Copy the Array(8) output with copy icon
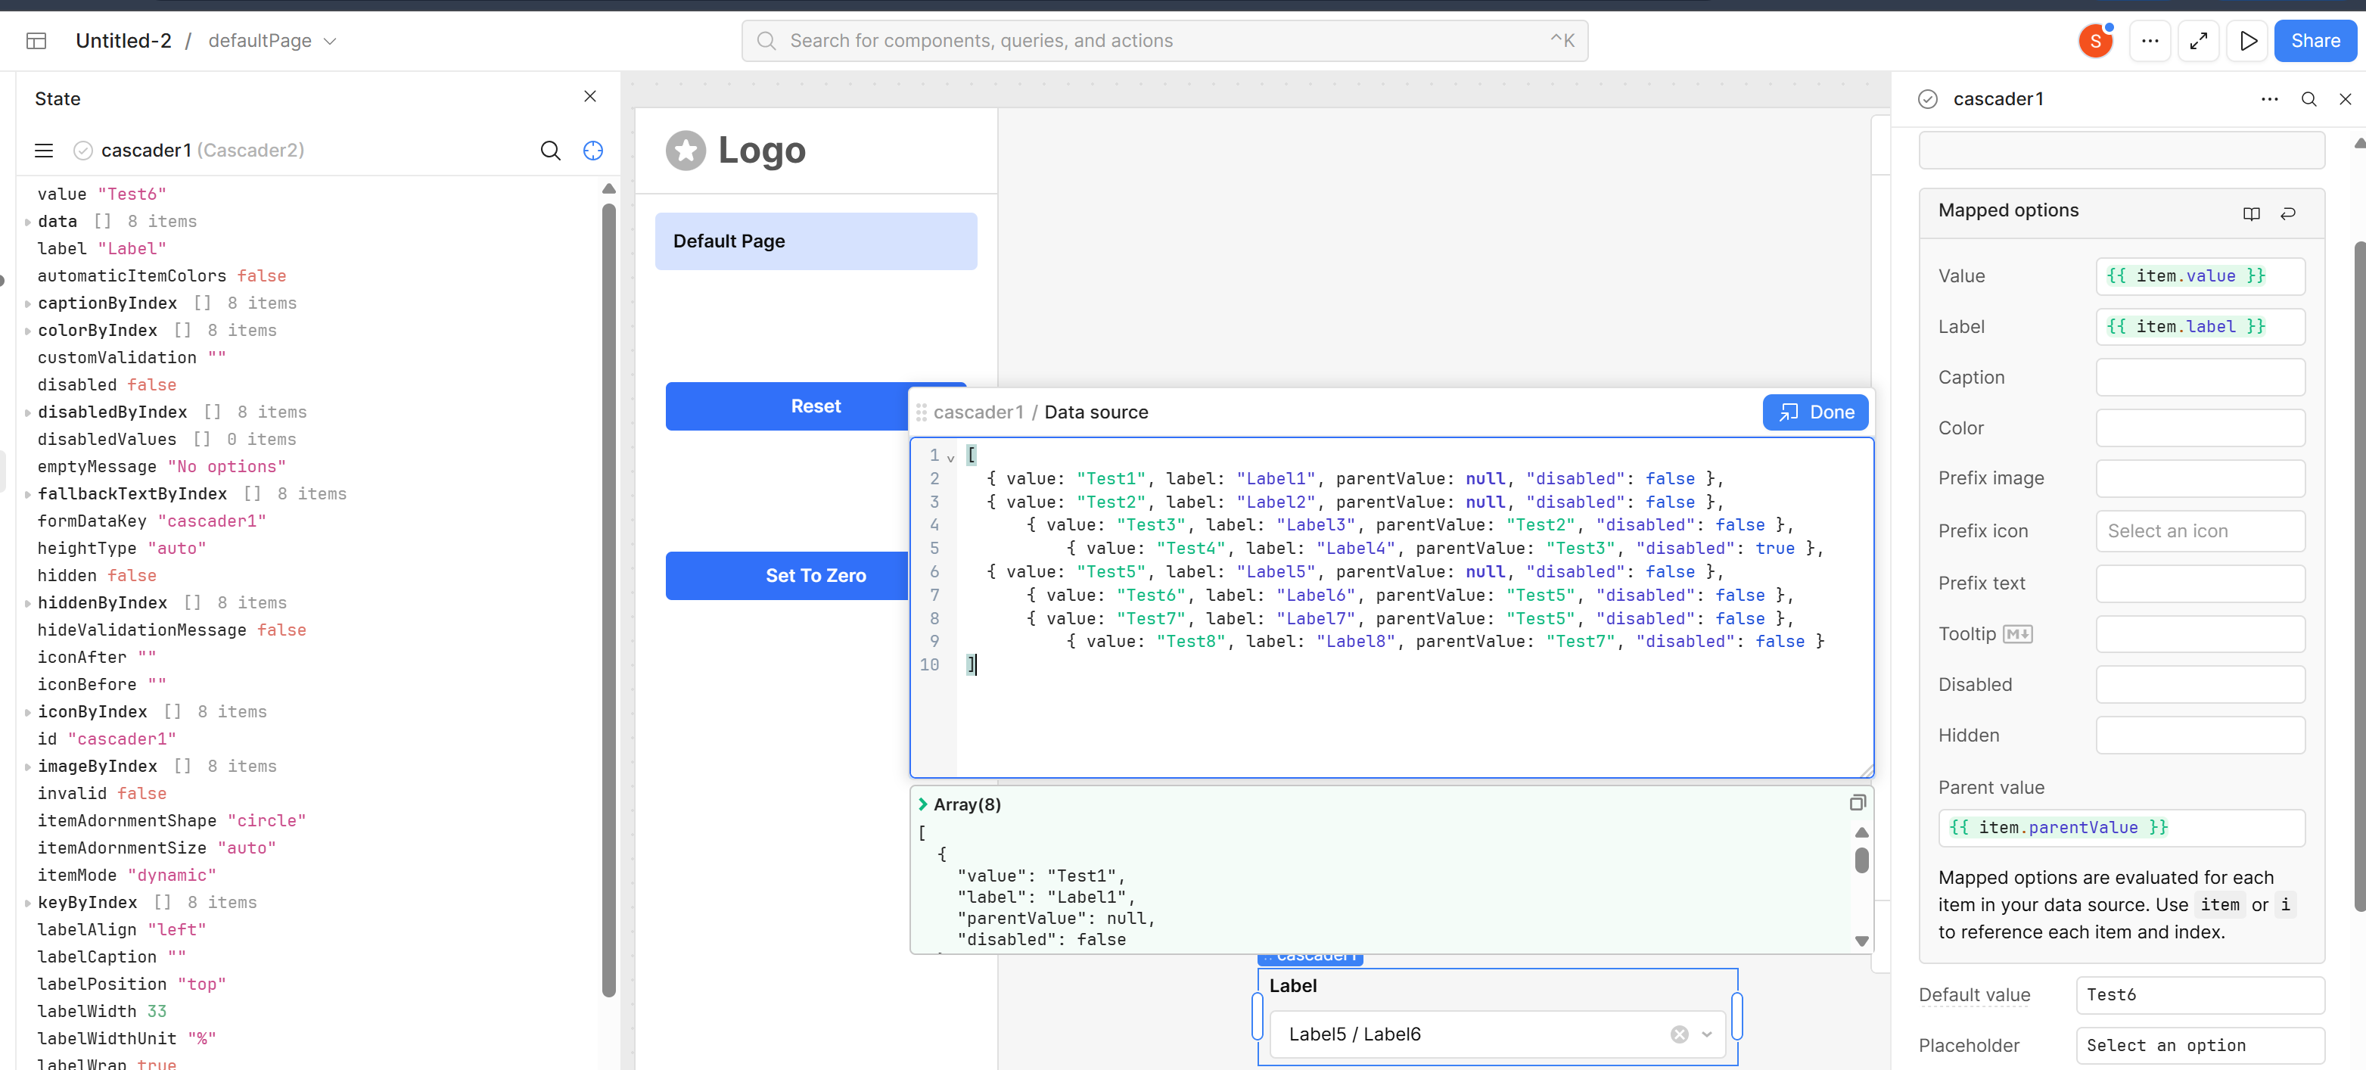The image size is (2366, 1070). 1858,804
